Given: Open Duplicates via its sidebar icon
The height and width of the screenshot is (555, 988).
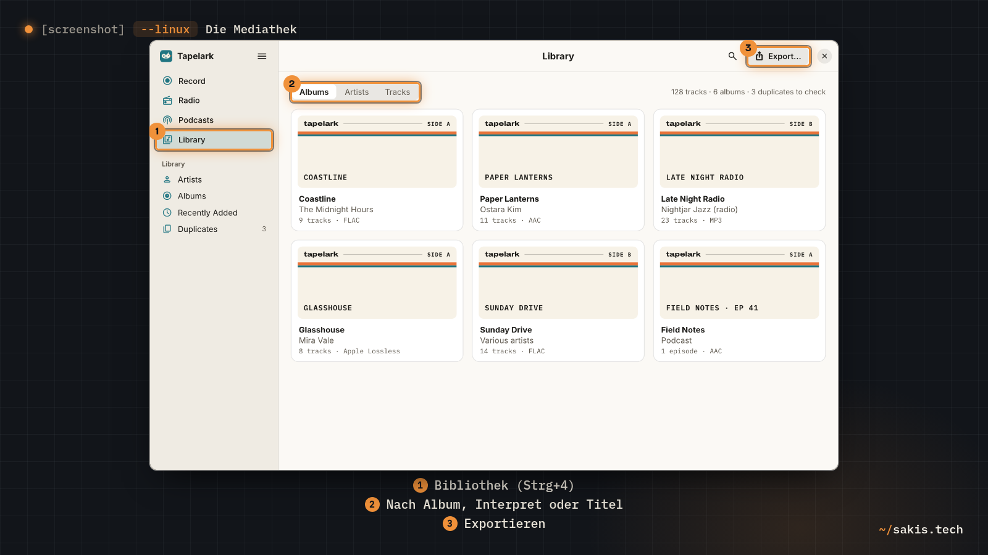Looking at the screenshot, I should point(167,229).
